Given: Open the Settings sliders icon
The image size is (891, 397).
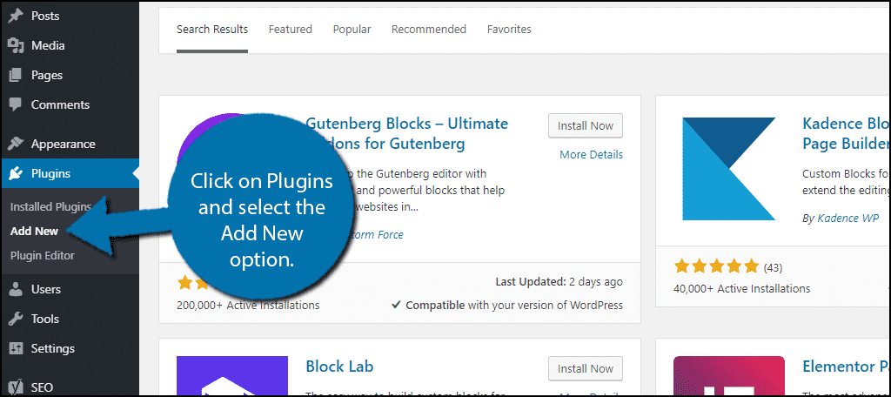Looking at the screenshot, I should [16, 348].
